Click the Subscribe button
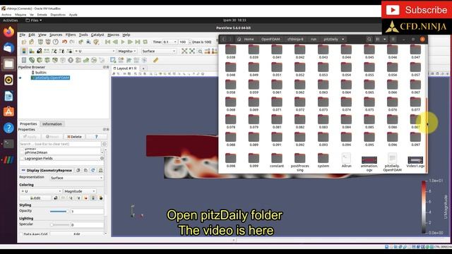 tap(417, 10)
